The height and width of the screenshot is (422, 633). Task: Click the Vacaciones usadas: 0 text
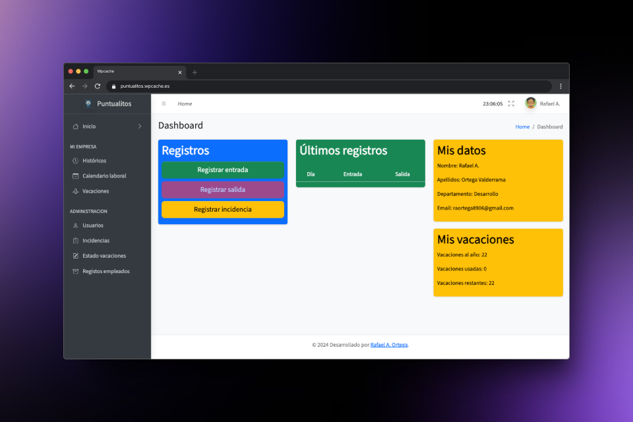click(462, 269)
